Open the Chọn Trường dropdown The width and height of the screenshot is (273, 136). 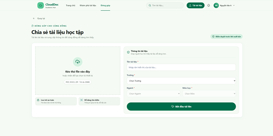(x=181, y=81)
